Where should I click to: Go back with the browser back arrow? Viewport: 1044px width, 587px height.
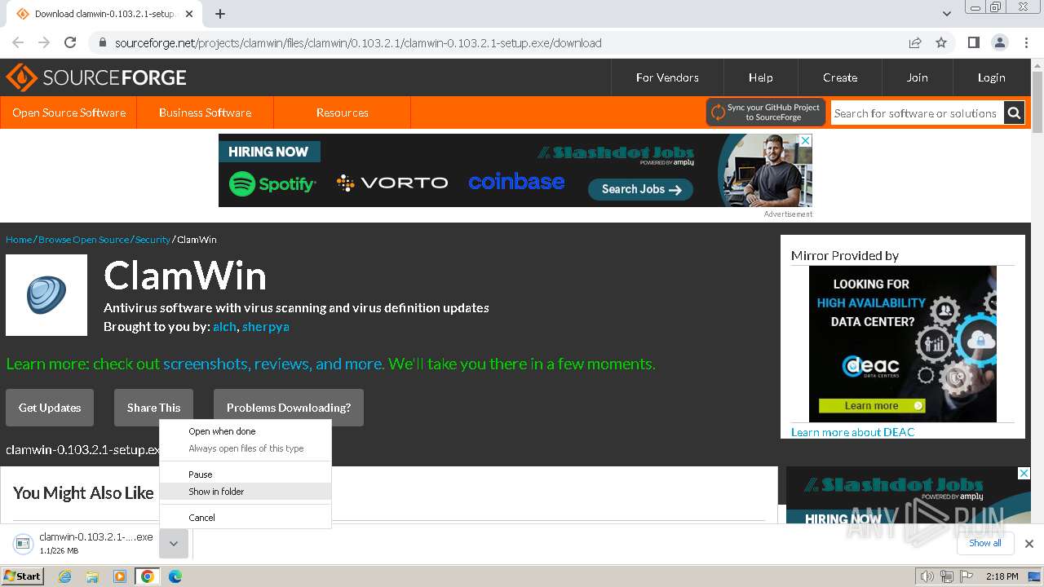click(18, 42)
